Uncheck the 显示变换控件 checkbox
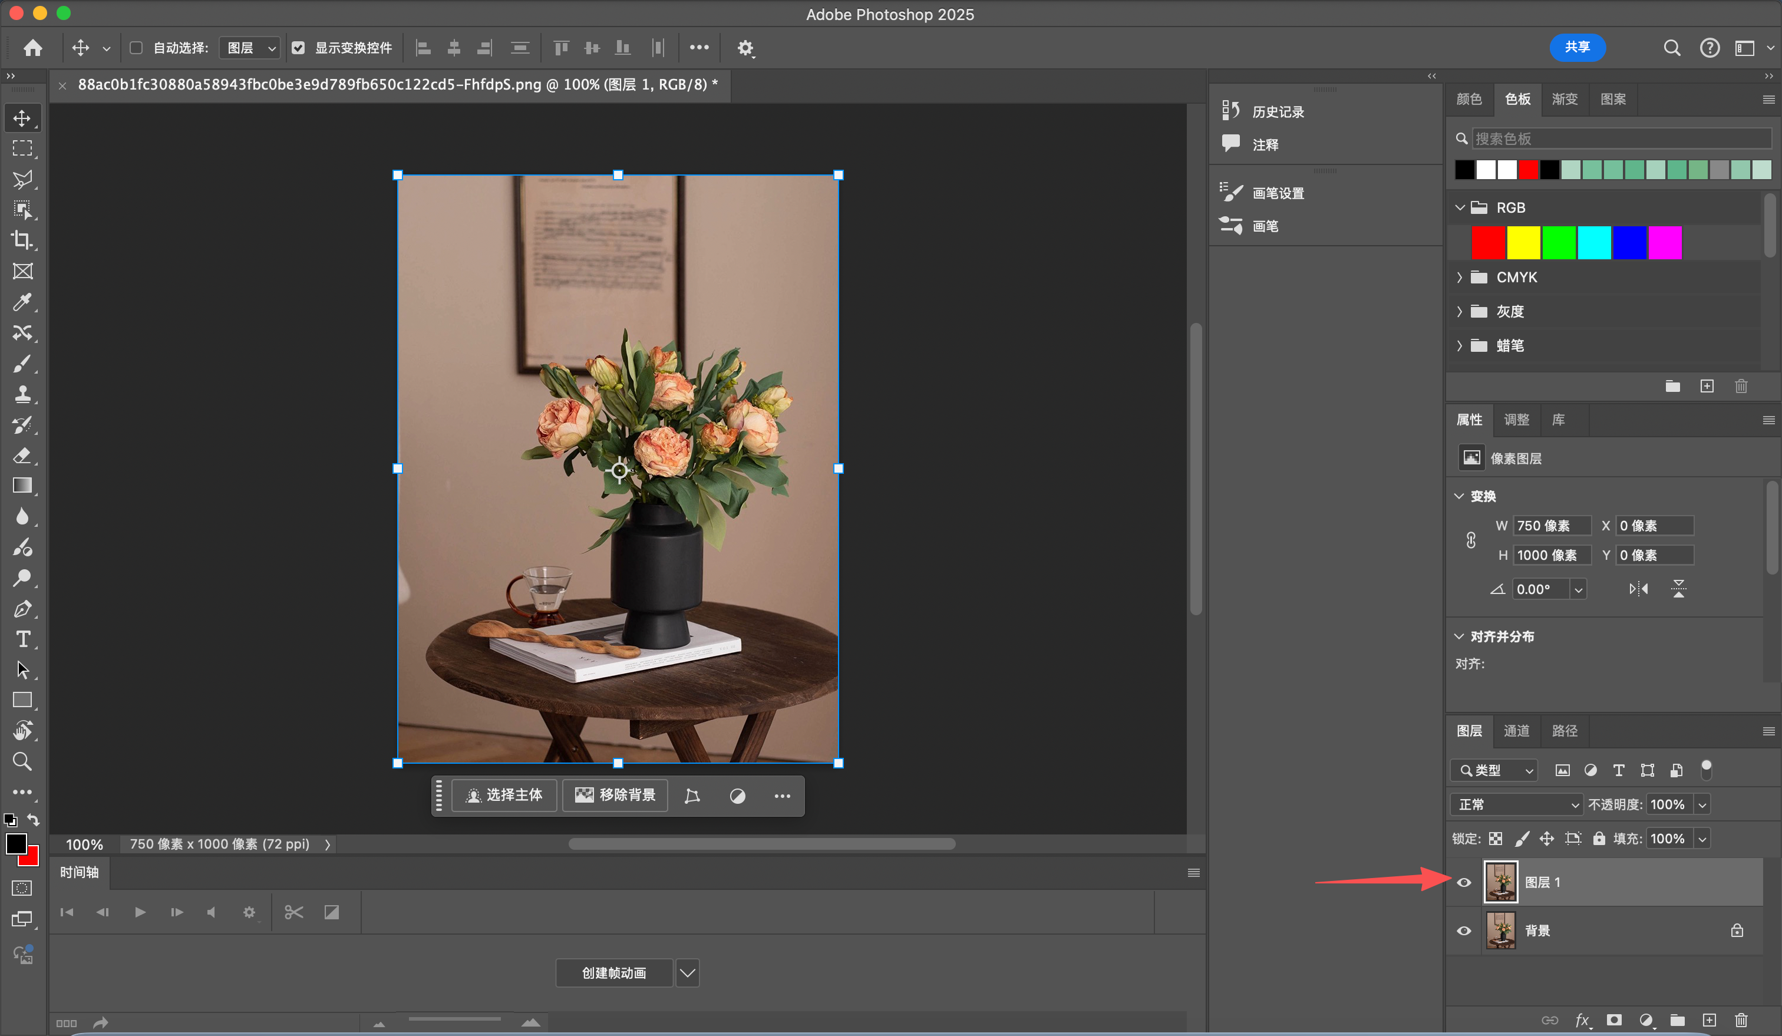1782x1036 pixels. tap(298, 47)
